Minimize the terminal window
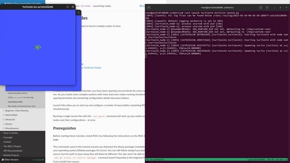The height and width of the screenshot is (163, 290). tap(274, 8)
